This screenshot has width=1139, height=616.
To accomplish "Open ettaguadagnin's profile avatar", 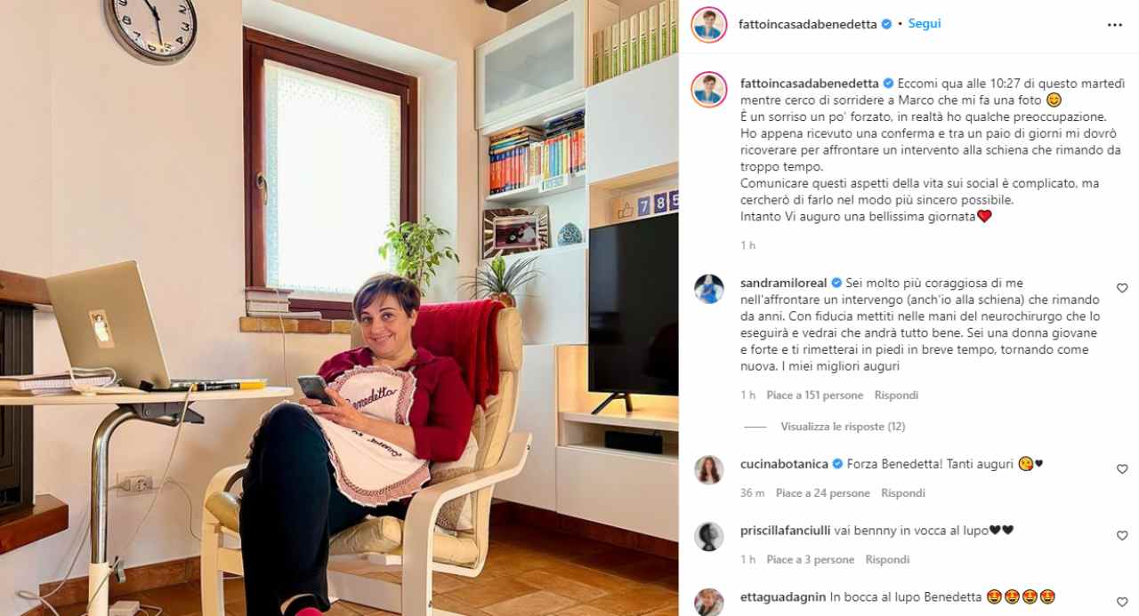I will tap(709, 602).
